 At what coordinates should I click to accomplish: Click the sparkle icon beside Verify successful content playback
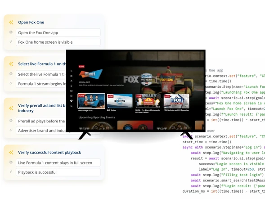click(x=11, y=152)
